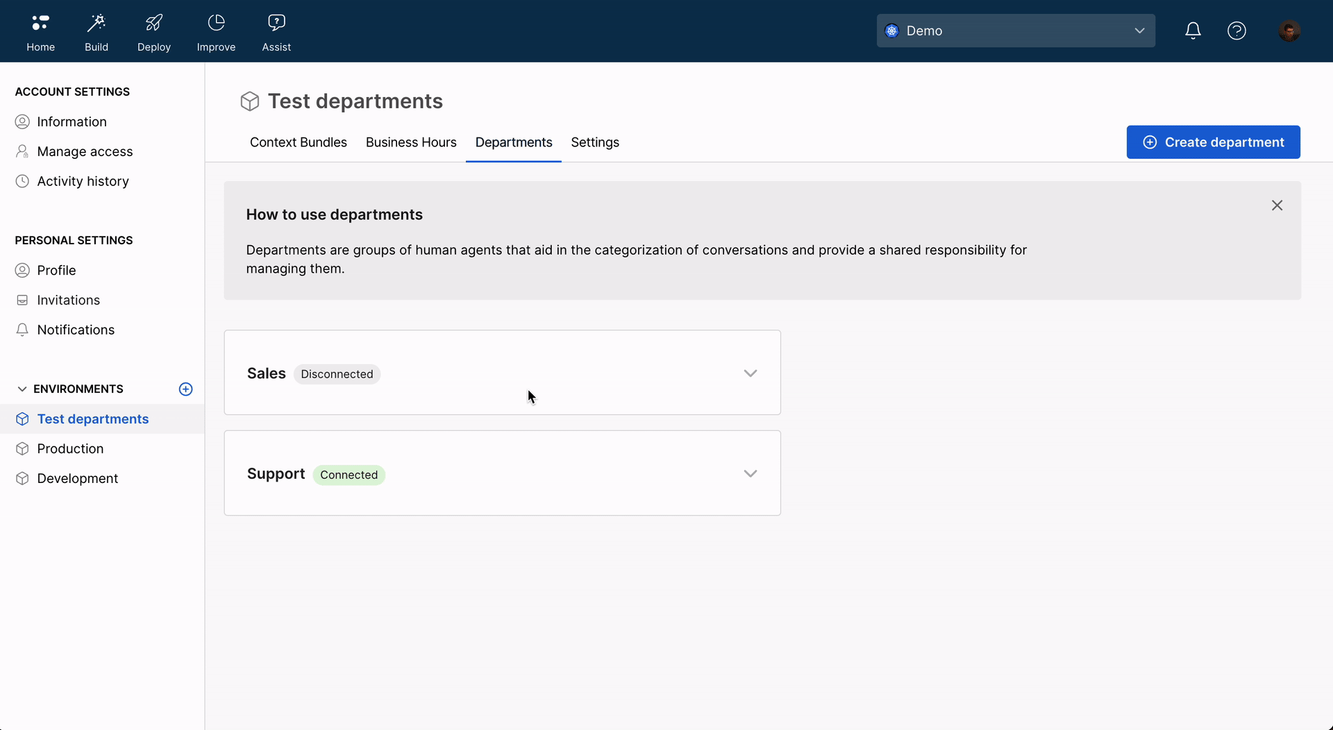This screenshot has width=1333, height=730.
Task: Open the notifications bell in header
Action: click(x=1193, y=31)
